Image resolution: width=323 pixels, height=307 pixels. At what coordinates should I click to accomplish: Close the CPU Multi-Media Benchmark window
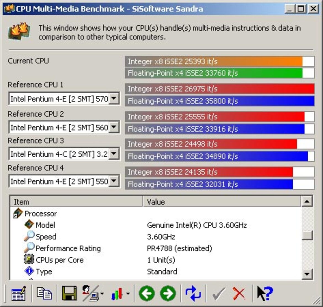tap(313, 9)
